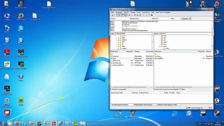Toggle directory comparison toolbar icon

click(x=147, y=15)
